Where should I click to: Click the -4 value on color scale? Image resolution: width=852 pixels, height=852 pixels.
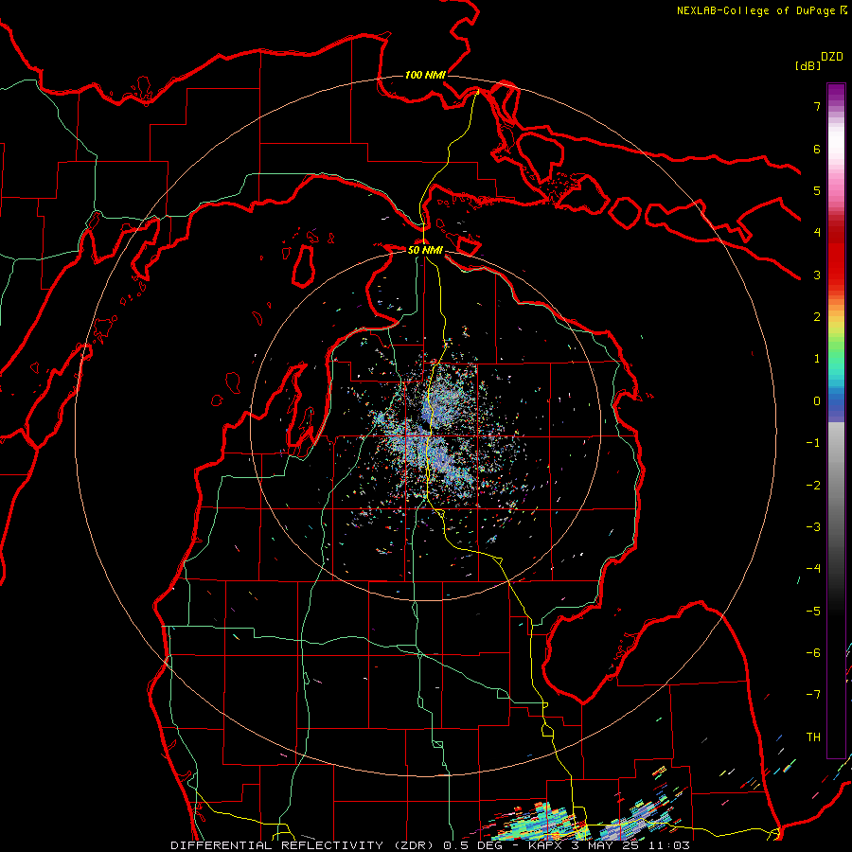pos(813,568)
